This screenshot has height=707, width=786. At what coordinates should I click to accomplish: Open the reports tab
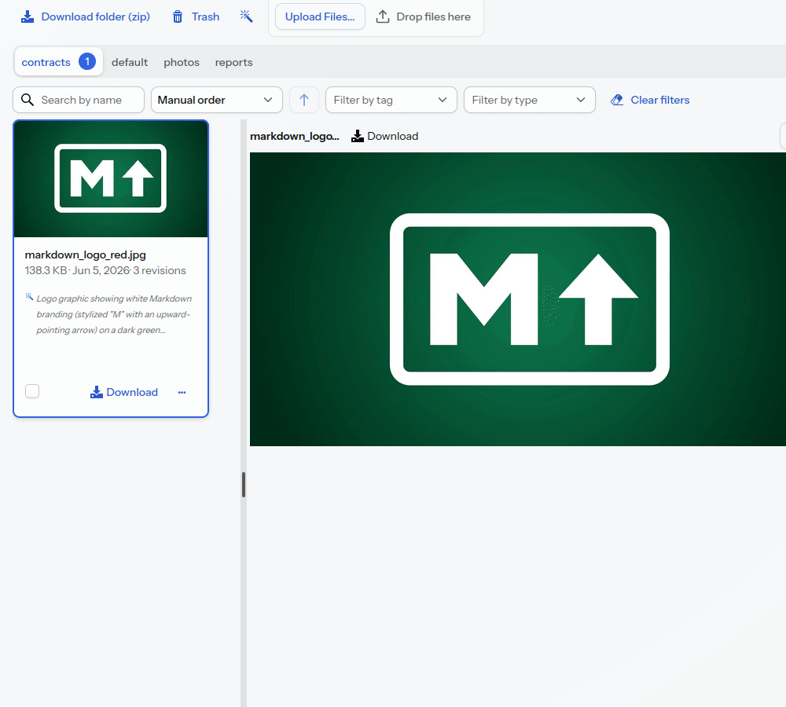pyautogui.click(x=233, y=62)
